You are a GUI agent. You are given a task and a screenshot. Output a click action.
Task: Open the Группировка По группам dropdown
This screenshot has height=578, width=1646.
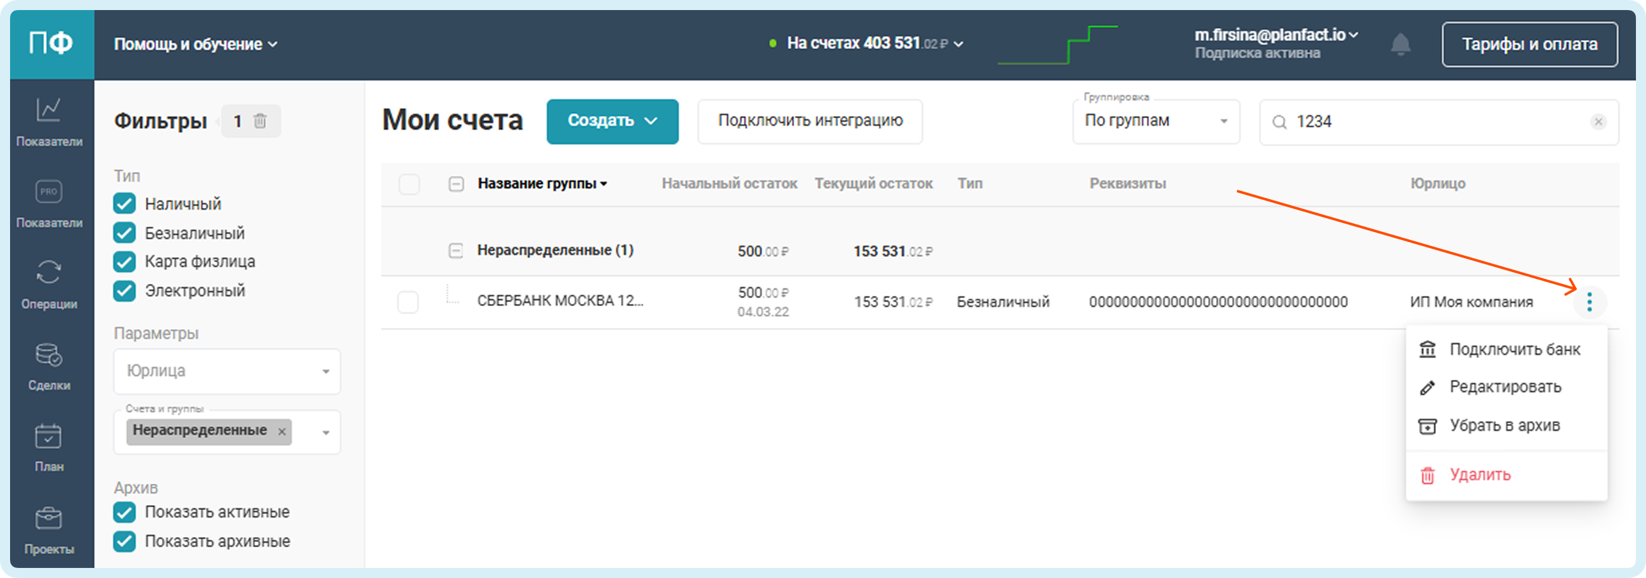coord(1155,121)
